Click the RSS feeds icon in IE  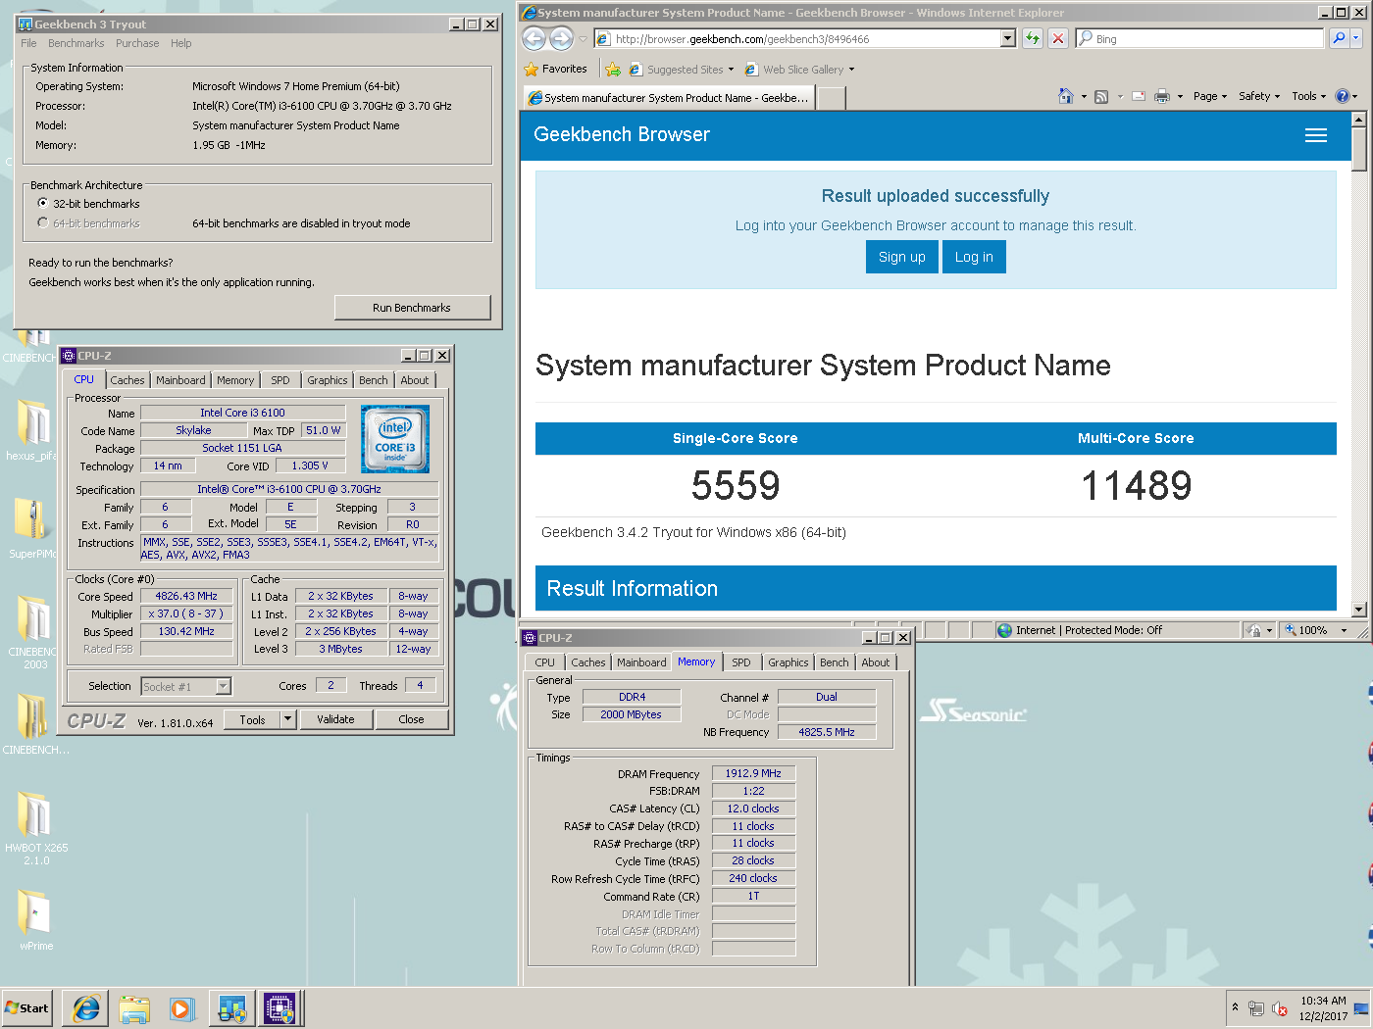click(1101, 96)
